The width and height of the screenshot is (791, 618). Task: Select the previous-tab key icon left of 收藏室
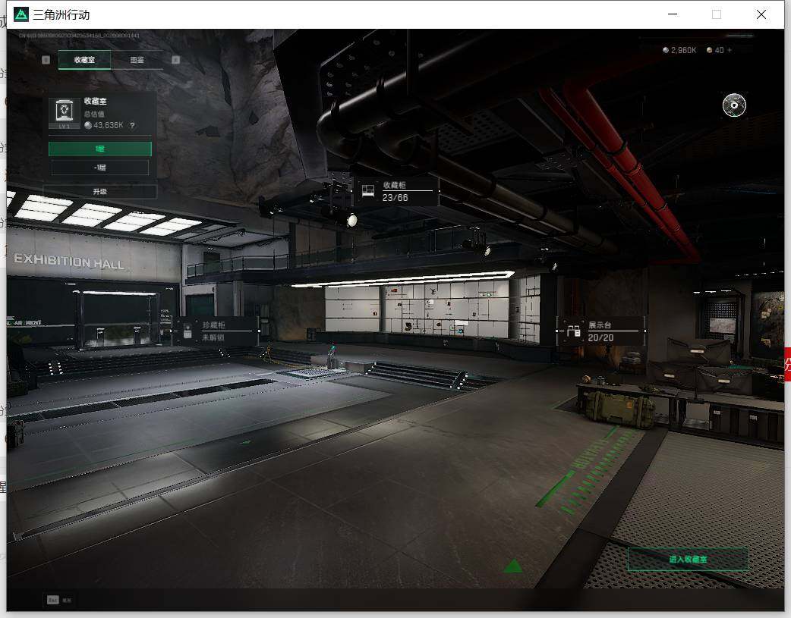[x=46, y=60]
